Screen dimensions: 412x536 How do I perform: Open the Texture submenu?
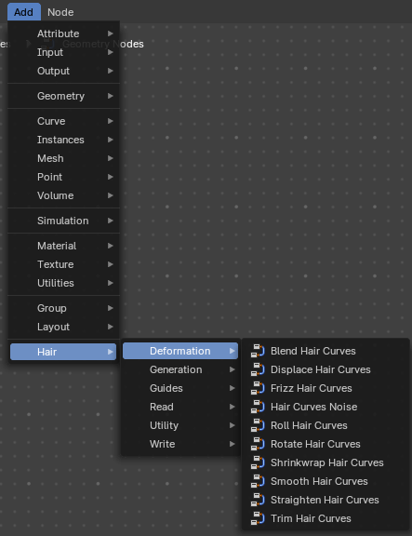point(63,264)
